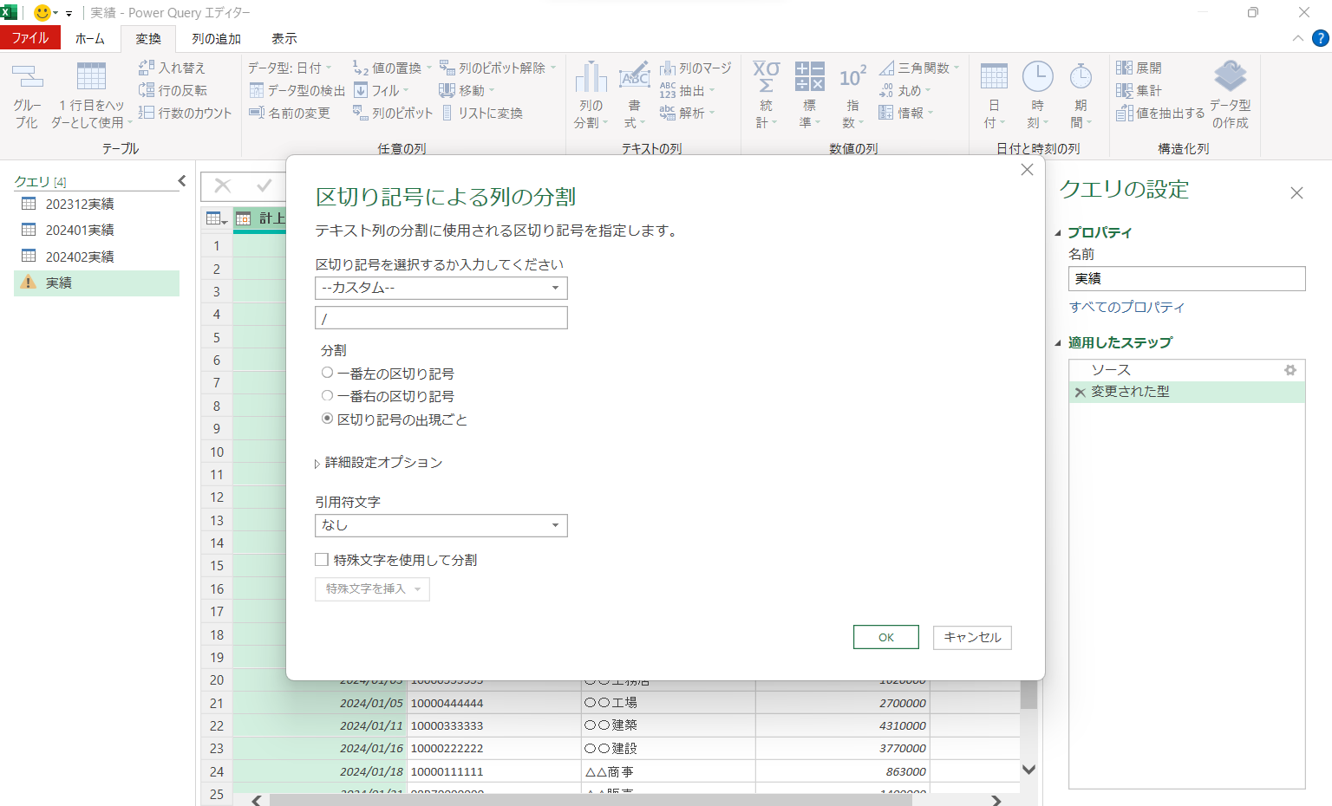This screenshot has width=1332, height=806.
Task: Click the 時刻 (Time) clock icon
Action: coord(1037,76)
